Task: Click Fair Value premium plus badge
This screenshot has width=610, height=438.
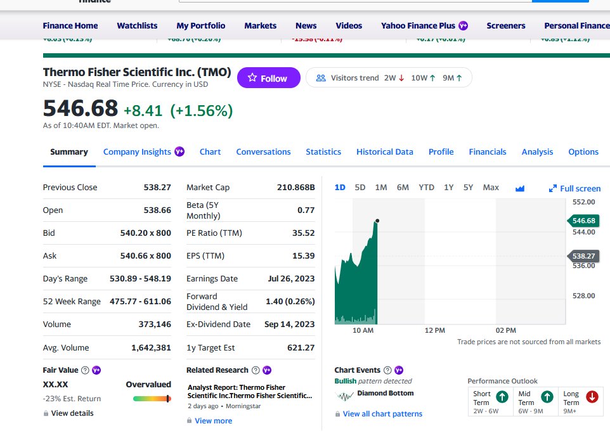Action: (x=96, y=370)
